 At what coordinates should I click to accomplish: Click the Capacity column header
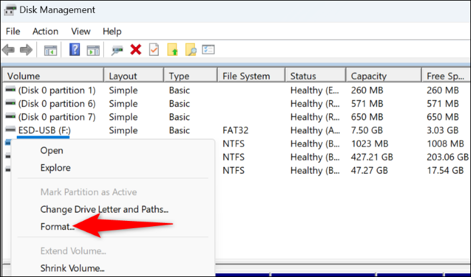point(384,76)
